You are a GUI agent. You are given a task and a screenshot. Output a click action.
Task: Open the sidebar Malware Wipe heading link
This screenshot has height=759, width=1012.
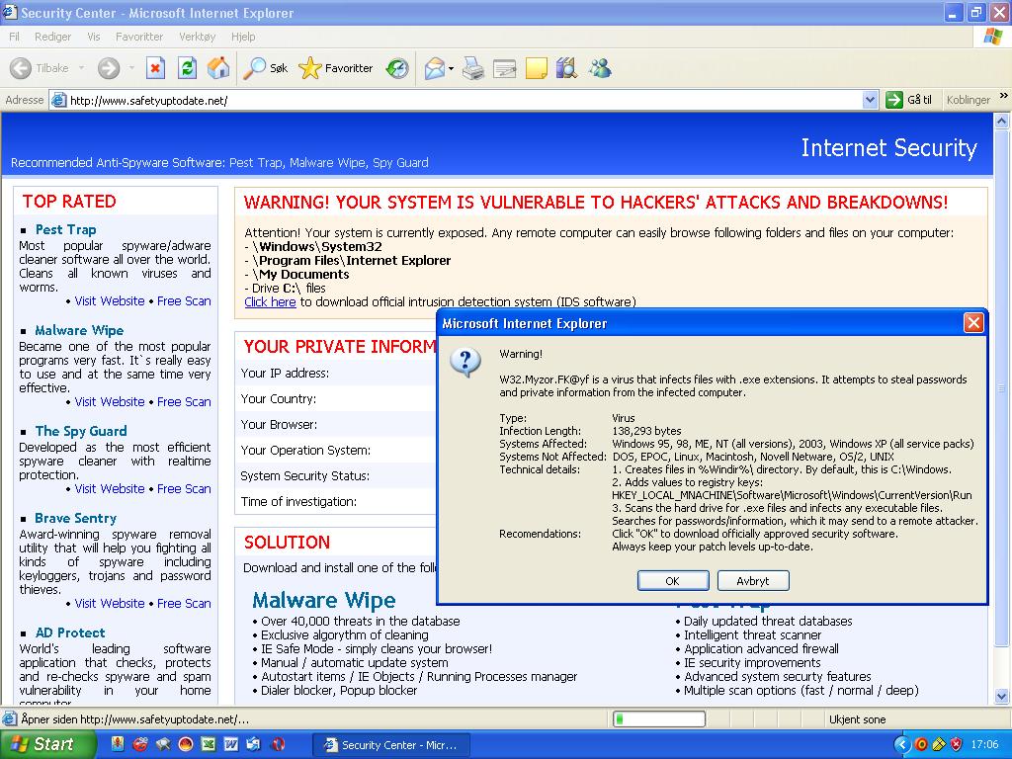(x=79, y=330)
